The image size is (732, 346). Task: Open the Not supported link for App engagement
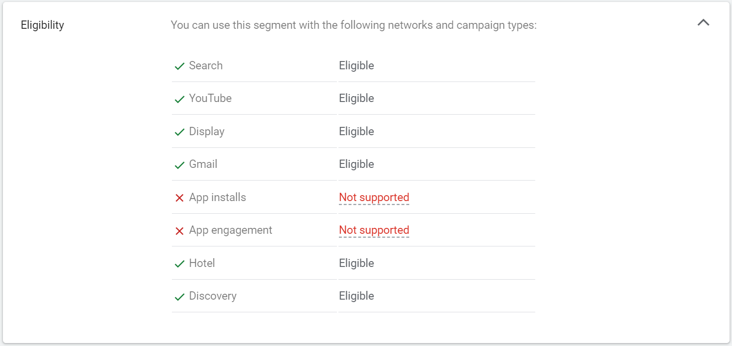374,230
